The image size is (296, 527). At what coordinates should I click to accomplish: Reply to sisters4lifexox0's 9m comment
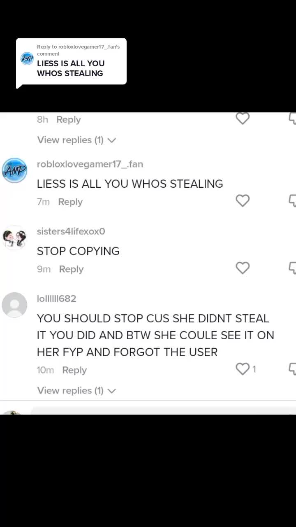tap(71, 269)
